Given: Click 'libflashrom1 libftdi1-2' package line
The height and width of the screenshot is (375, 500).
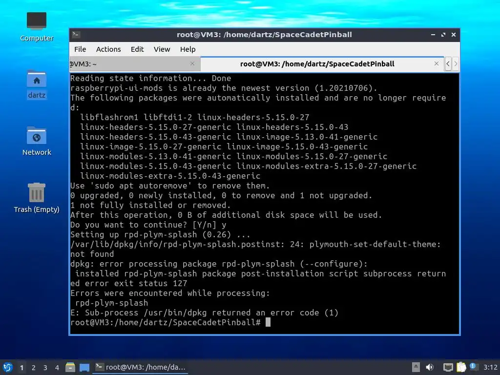Looking at the screenshot, I should (x=194, y=117).
